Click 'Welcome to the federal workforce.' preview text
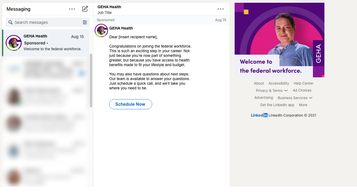 (x=53, y=49)
